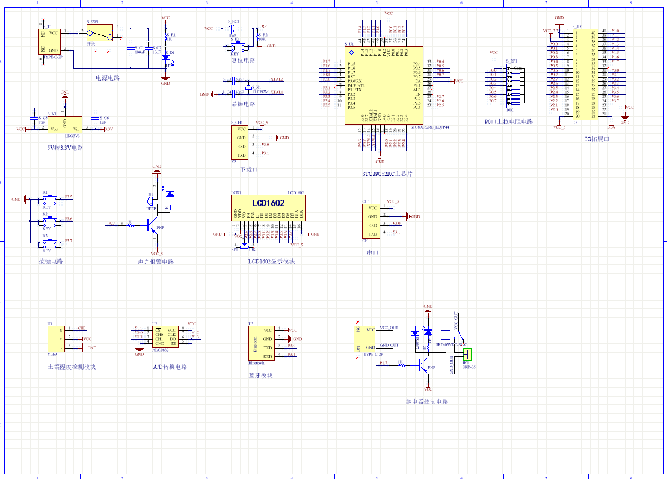Click the S_JD1 forty-pin IO header
The height and width of the screenshot is (479, 667).
coord(585,75)
